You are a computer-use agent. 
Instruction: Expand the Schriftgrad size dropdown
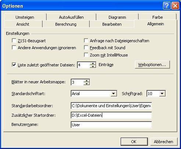(162, 94)
